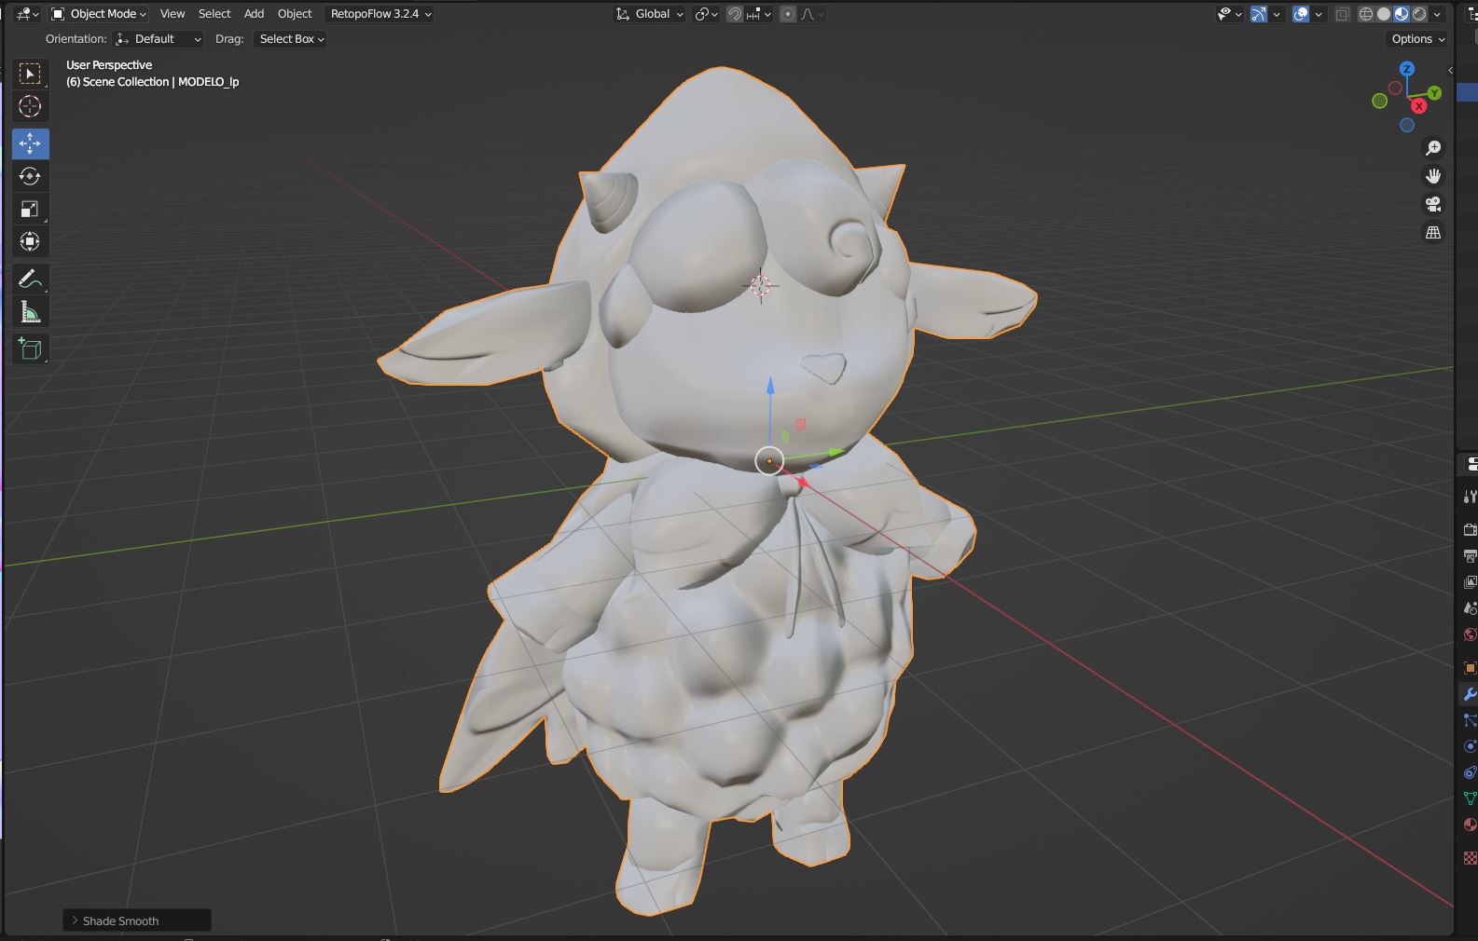Viewport: 1478px width, 941px height.
Task: Open the Scene properties tab
Action: [x=1469, y=608]
